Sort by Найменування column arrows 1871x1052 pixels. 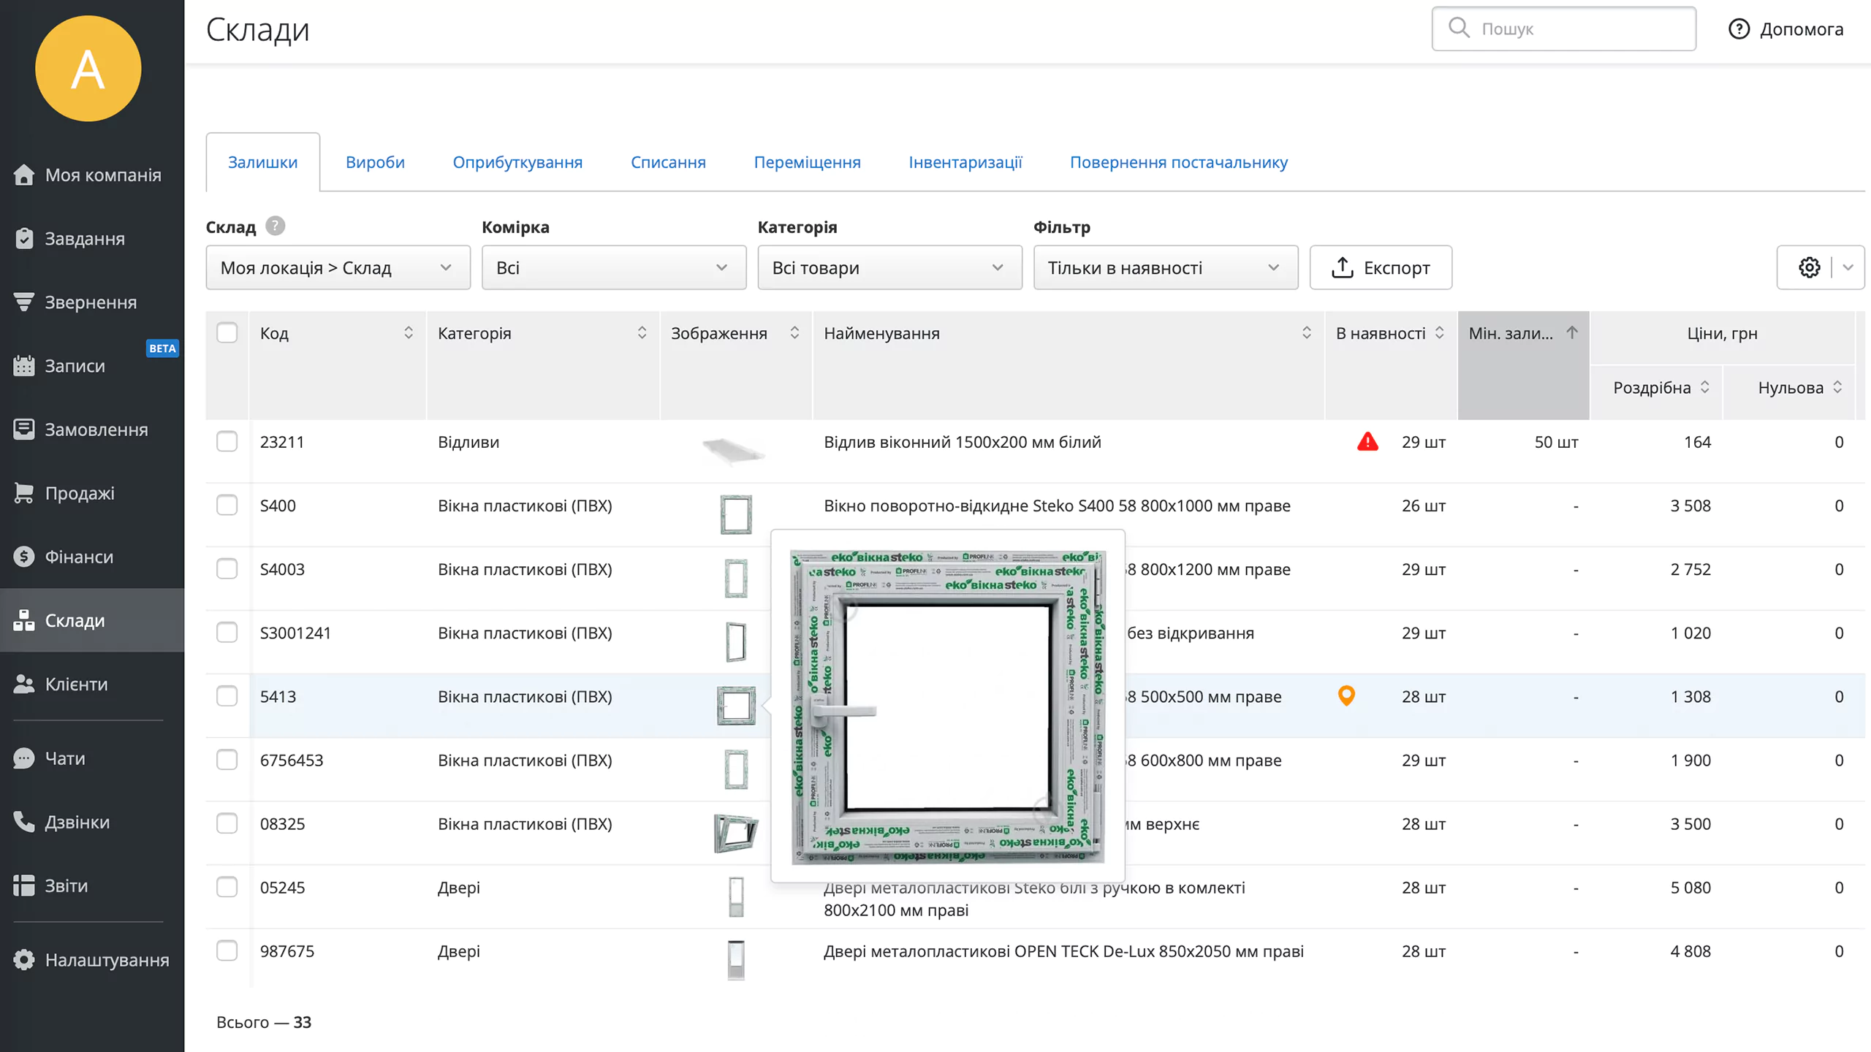click(x=1306, y=333)
